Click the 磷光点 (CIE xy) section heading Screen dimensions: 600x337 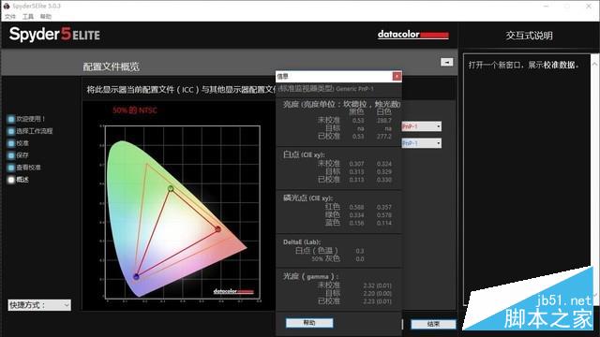pos(307,198)
